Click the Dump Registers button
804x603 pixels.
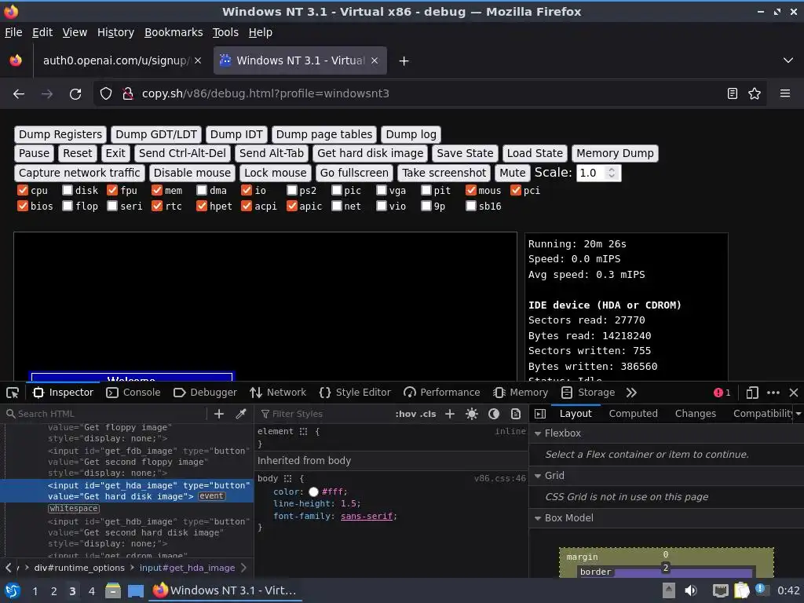[x=60, y=135]
